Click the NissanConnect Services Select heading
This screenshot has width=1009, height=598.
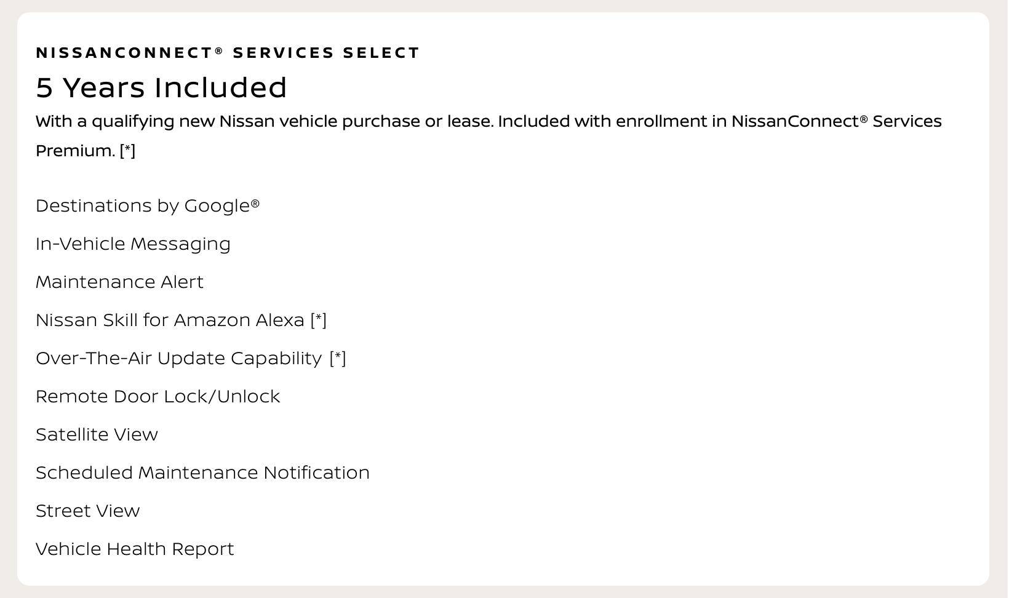(x=228, y=53)
